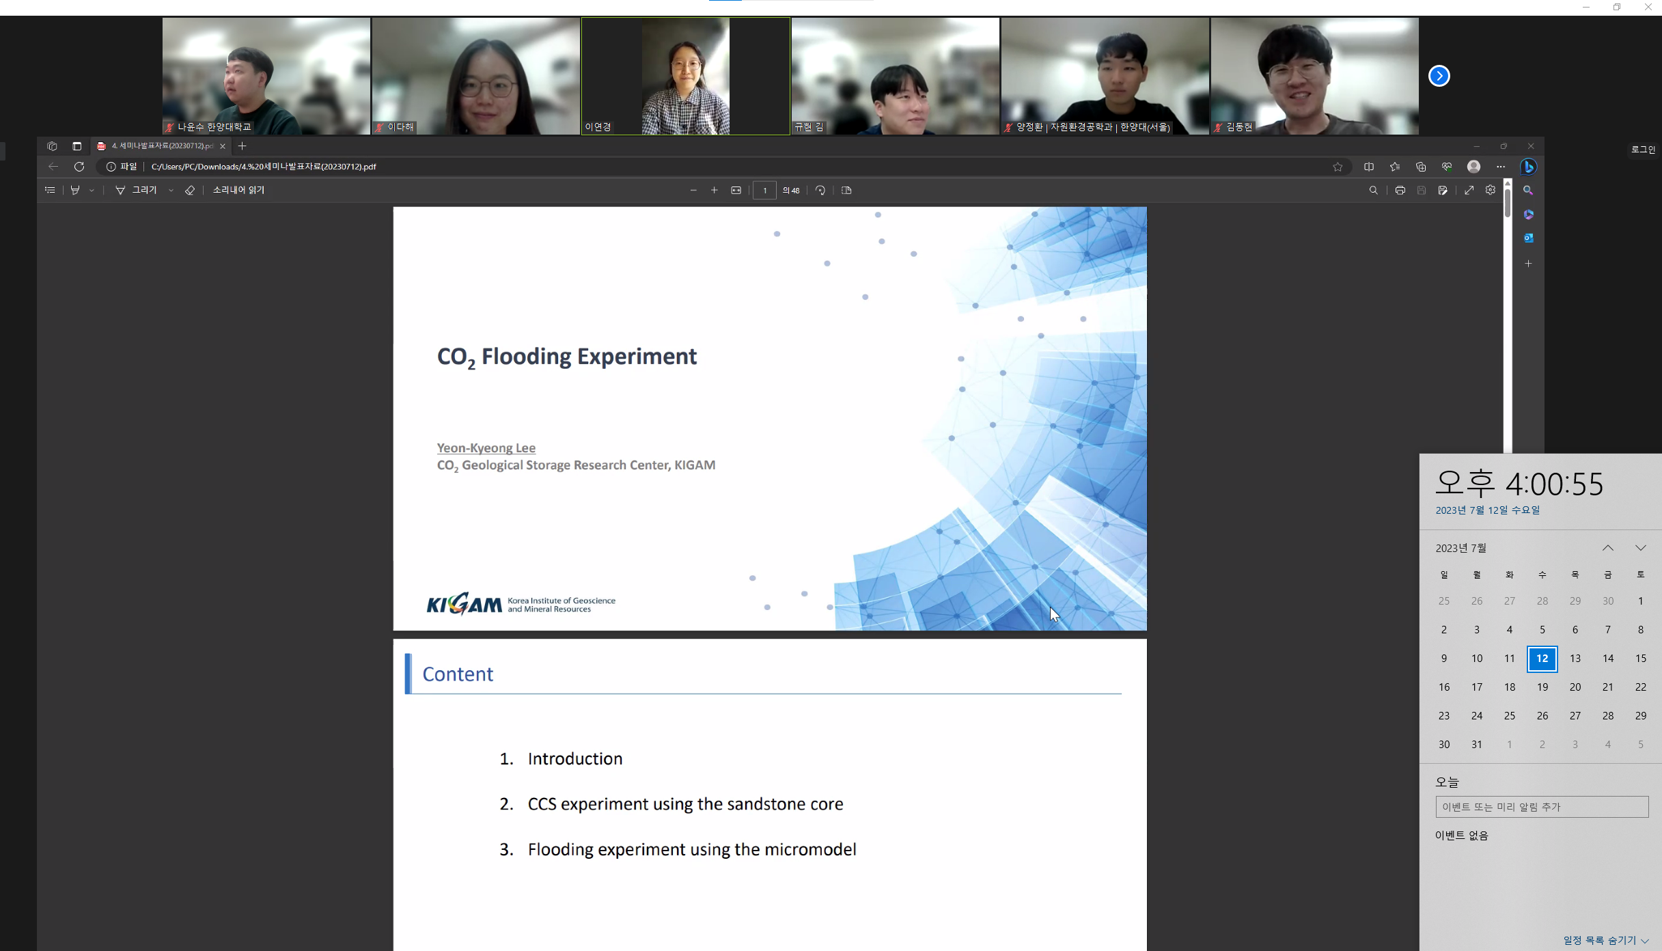Click the fit-to-width icon
The image size is (1662, 951).
(x=736, y=190)
